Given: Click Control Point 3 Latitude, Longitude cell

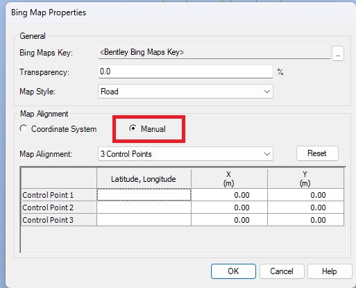Looking at the screenshot, I should pos(144,220).
